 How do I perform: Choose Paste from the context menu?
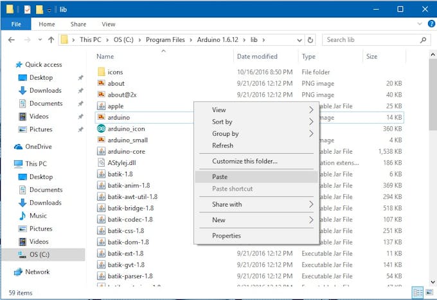tap(220, 177)
